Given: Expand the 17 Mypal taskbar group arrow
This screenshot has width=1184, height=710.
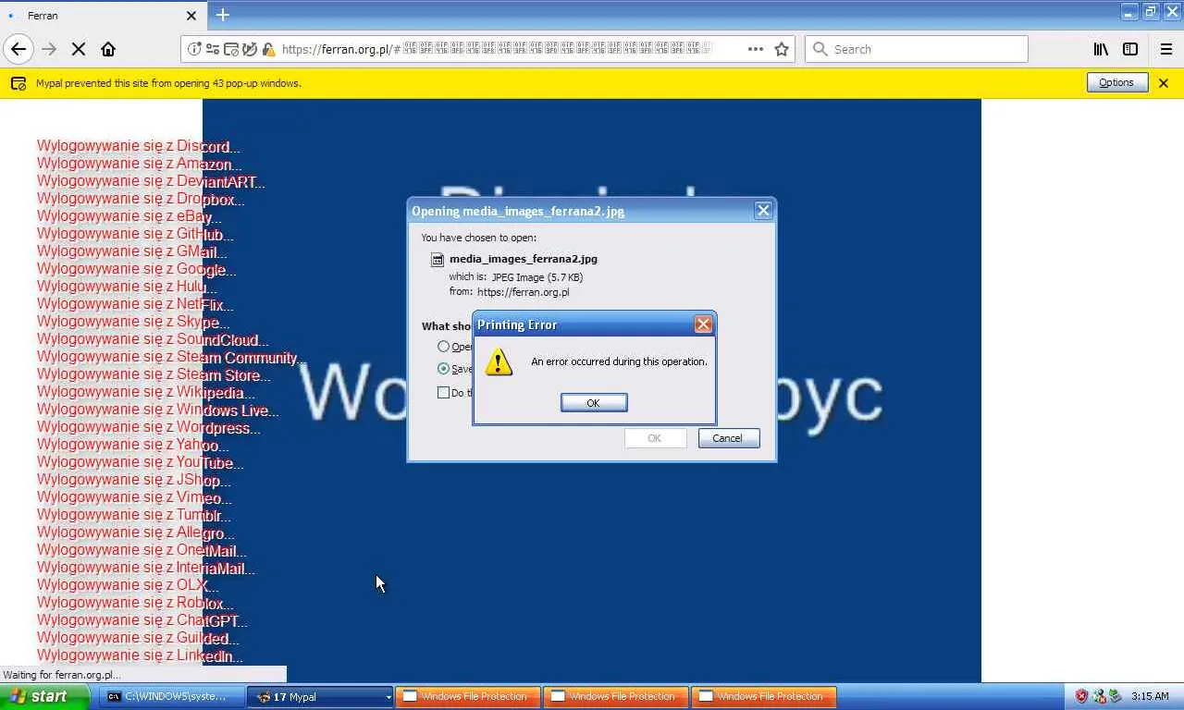Looking at the screenshot, I should click(x=388, y=697).
